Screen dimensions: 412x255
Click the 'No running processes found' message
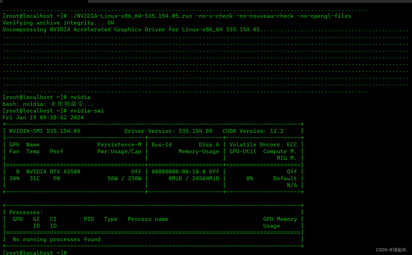(x=57, y=239)
